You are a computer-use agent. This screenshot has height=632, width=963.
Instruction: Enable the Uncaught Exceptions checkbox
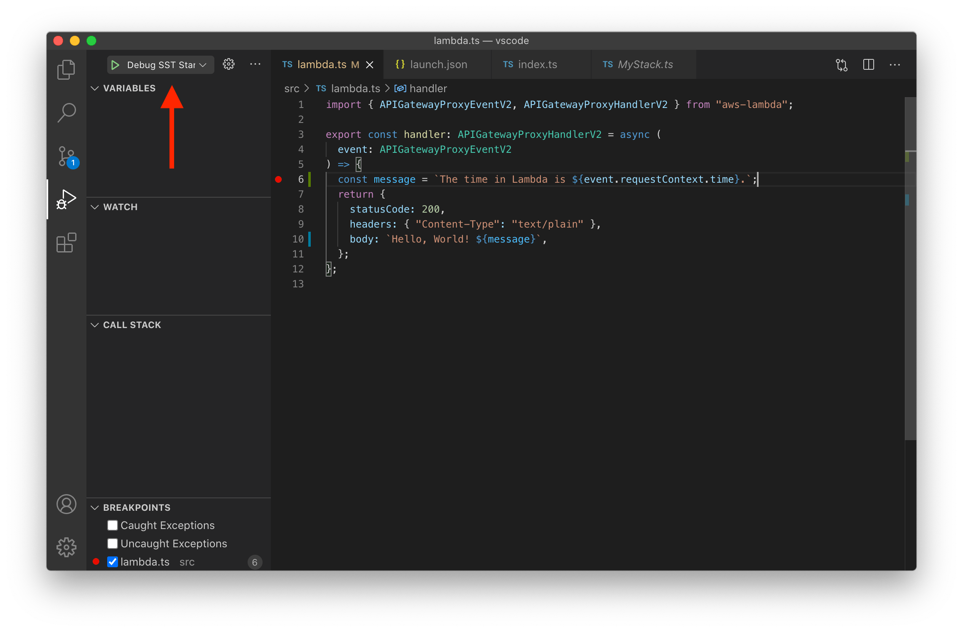click(112, 543)
